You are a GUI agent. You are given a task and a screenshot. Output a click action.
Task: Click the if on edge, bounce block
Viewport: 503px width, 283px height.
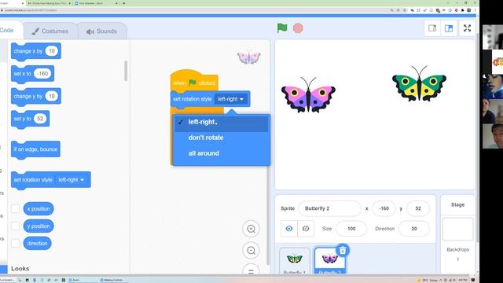point(35,149)
